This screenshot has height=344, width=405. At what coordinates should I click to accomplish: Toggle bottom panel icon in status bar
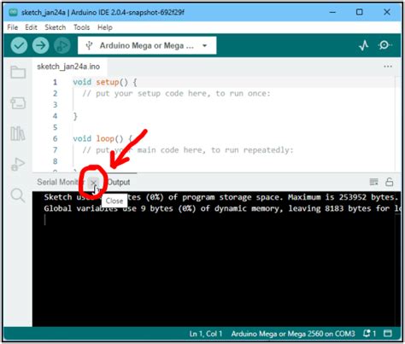pos(388,333)
